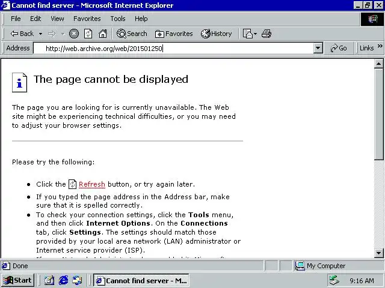
Task: Open the Start menu
Action: coord(17,280)
